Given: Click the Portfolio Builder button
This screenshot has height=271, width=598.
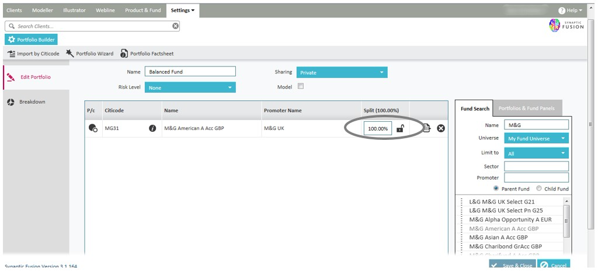Looking at the screenshot, I should (x=32, y=40).
